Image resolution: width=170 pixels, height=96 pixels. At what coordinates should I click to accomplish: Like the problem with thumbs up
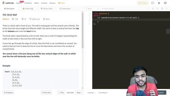click(15, 19)
